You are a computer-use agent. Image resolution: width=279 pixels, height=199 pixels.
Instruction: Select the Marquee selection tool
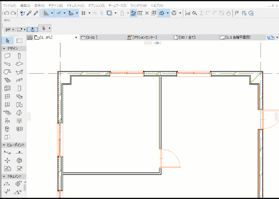20,41
